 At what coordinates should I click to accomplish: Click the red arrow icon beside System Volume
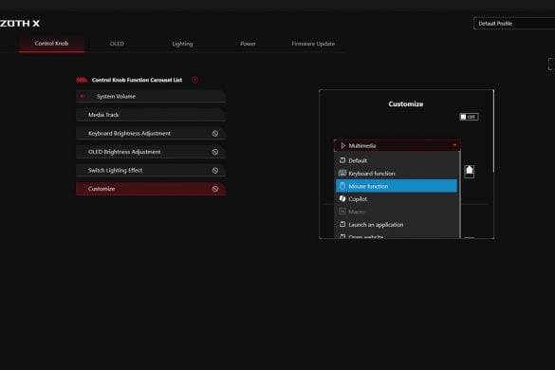click(x=83, y=96)
